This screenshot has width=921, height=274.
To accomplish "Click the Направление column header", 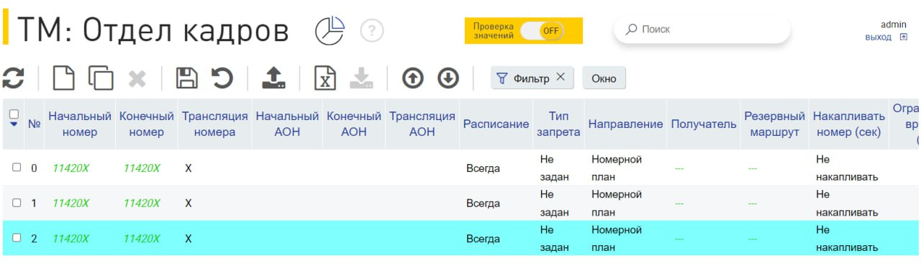I will click(x=625, y=124).
